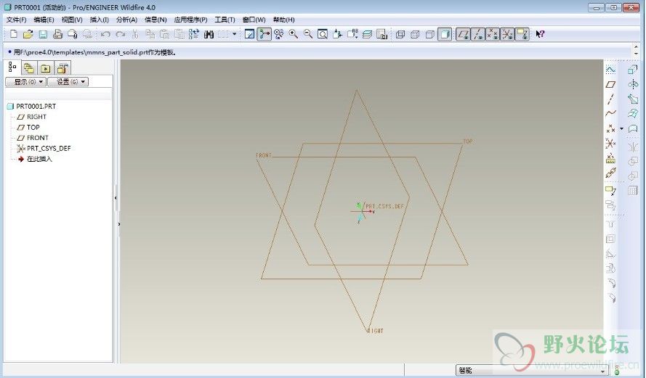This screenshot has width=646, height=378.
Task: Expand the datum point tool flyout arrow
Action: point(622,128)
